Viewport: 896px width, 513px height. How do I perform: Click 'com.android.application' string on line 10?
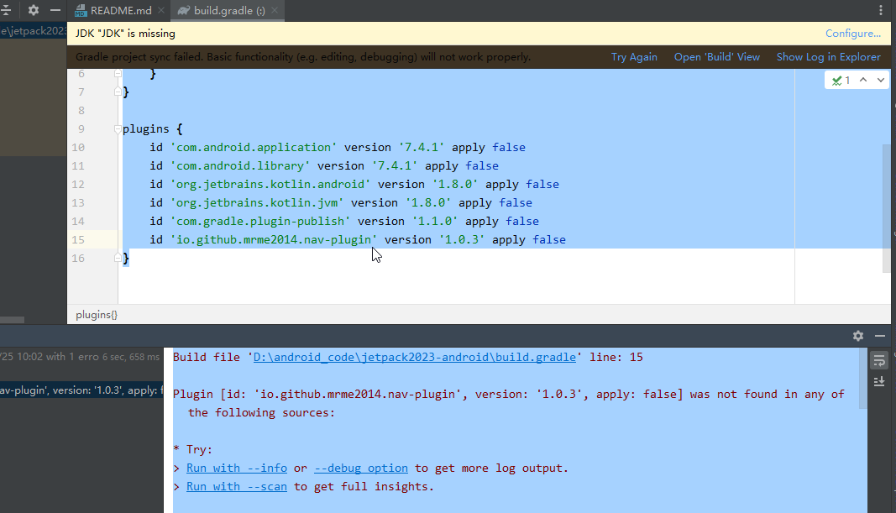254,148
